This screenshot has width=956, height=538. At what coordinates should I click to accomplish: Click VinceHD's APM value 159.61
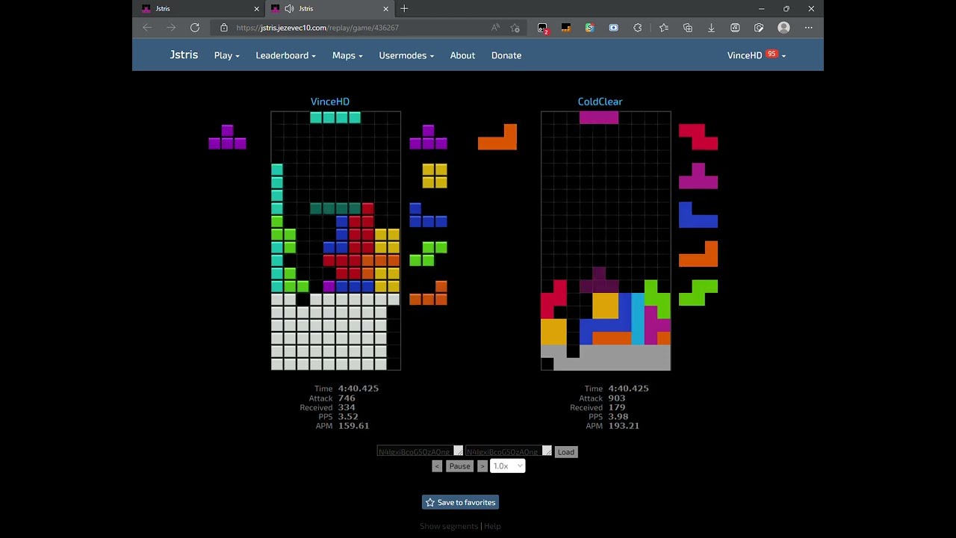(353, 426)
